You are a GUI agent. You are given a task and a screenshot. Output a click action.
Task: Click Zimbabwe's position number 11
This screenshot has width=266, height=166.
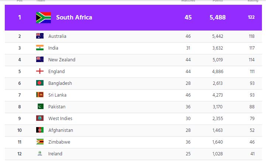tap(20, 142)
